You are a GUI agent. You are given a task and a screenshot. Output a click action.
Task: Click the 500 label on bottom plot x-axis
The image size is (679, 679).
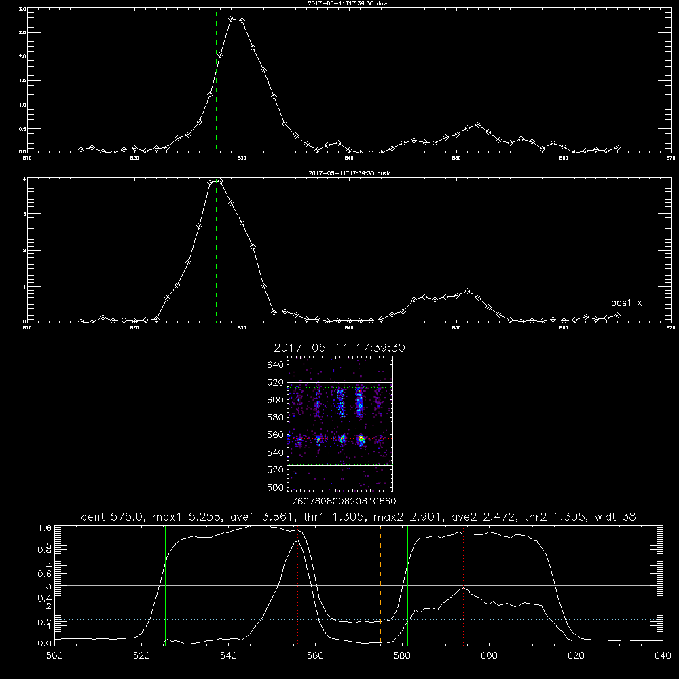[54, 656]
